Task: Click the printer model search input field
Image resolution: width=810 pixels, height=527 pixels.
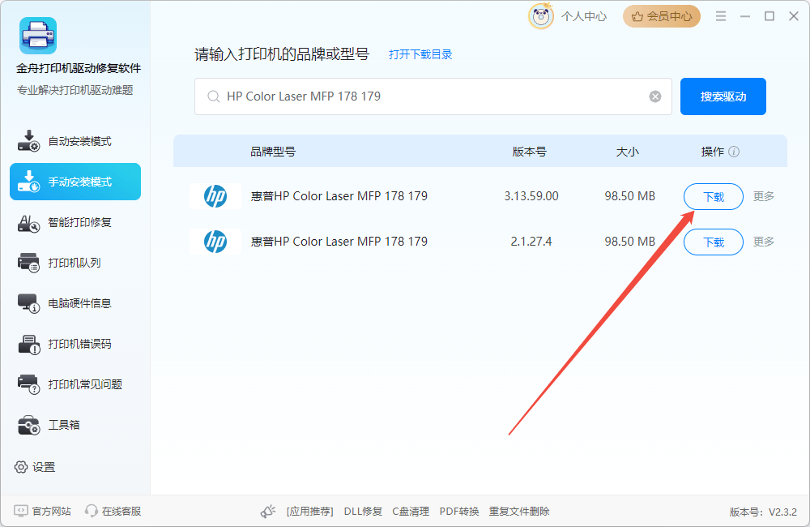Action: 429,96
